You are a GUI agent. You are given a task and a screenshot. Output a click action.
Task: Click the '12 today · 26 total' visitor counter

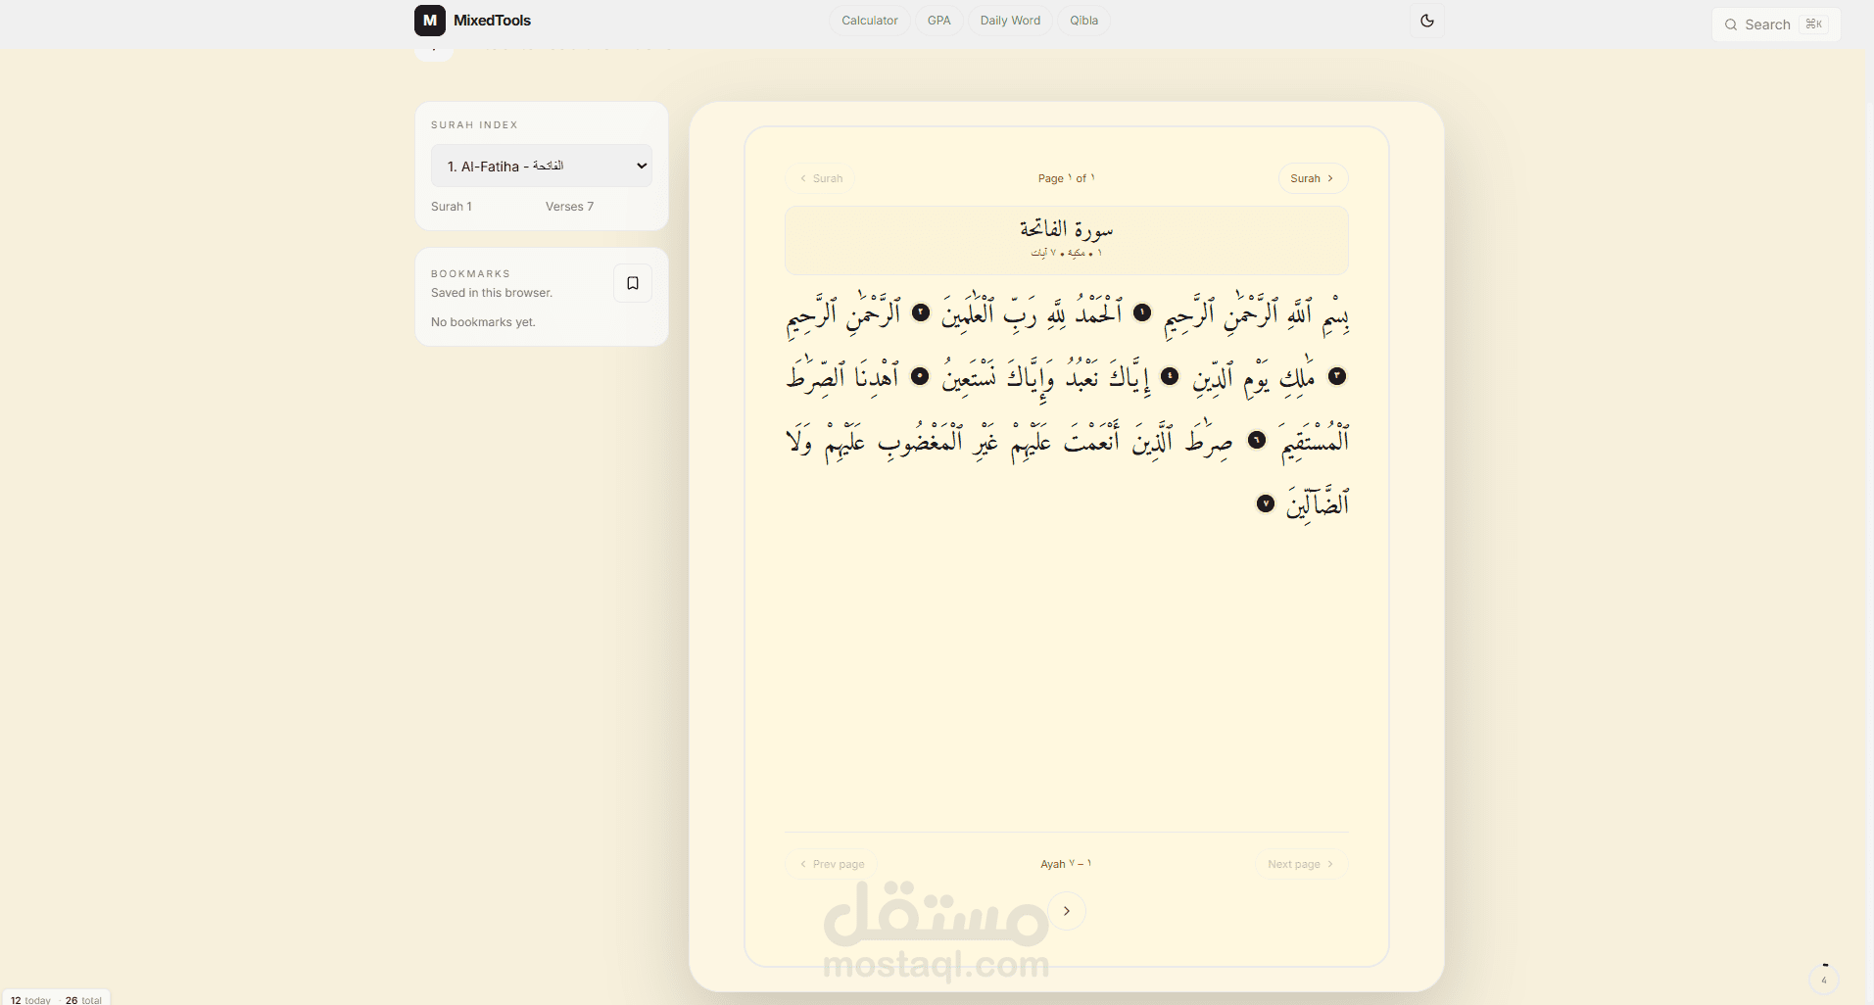point(56,1000)
